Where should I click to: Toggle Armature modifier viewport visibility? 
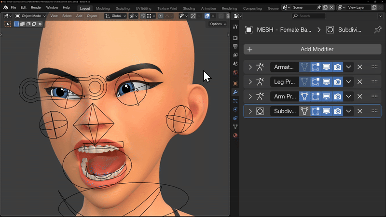coord(327,67)
